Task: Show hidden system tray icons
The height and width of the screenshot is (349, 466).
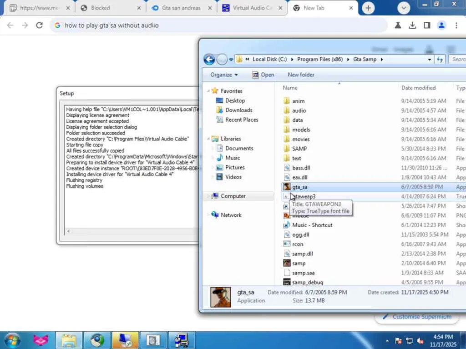Action: click(x=387, y=341)
